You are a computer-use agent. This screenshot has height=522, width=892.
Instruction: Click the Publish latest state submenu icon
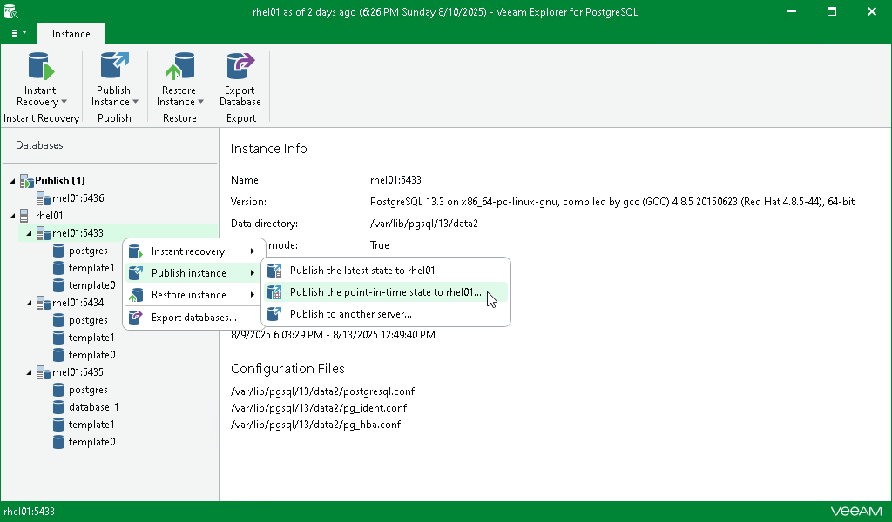coord(274,271)
